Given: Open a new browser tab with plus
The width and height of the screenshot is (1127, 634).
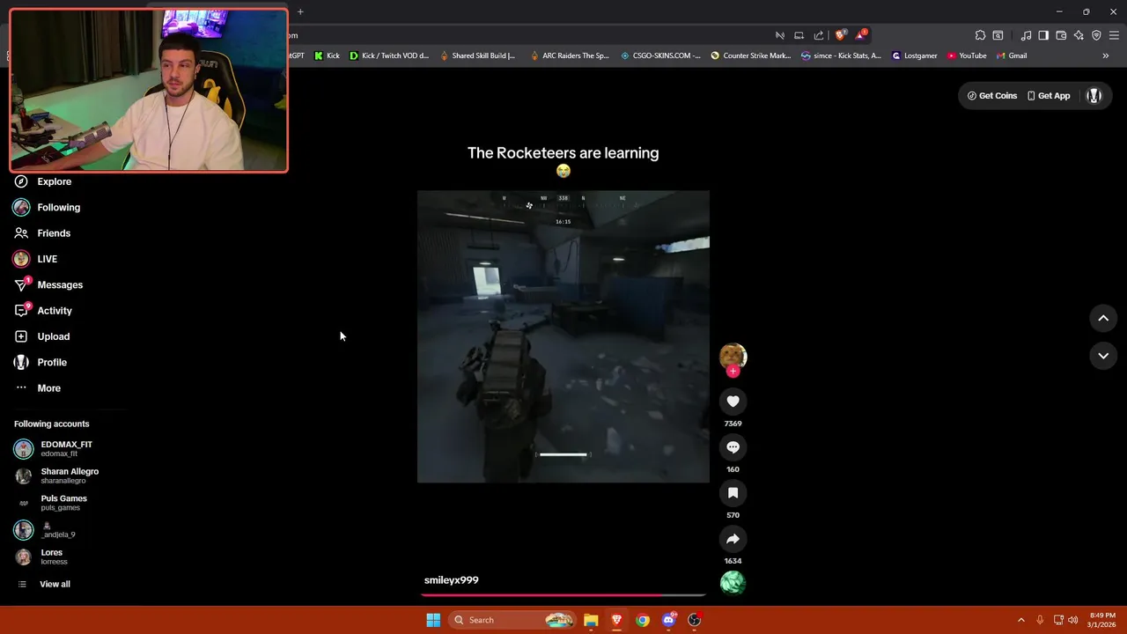Looking at the screenshot, I should pyautogui.click(x=300, y=11).
